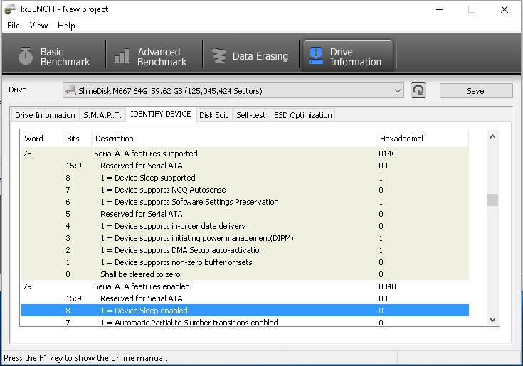Click the scroll down arrow in the list

click(492, 322)
